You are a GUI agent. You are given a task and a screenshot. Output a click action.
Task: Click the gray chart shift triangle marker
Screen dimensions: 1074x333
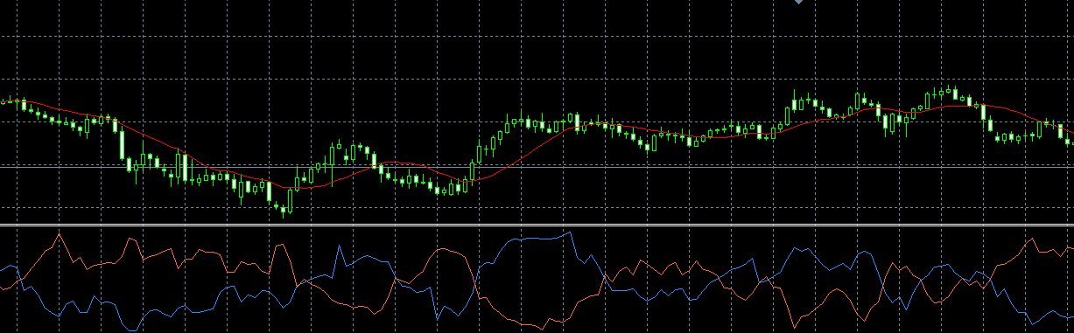coord(798,3)
